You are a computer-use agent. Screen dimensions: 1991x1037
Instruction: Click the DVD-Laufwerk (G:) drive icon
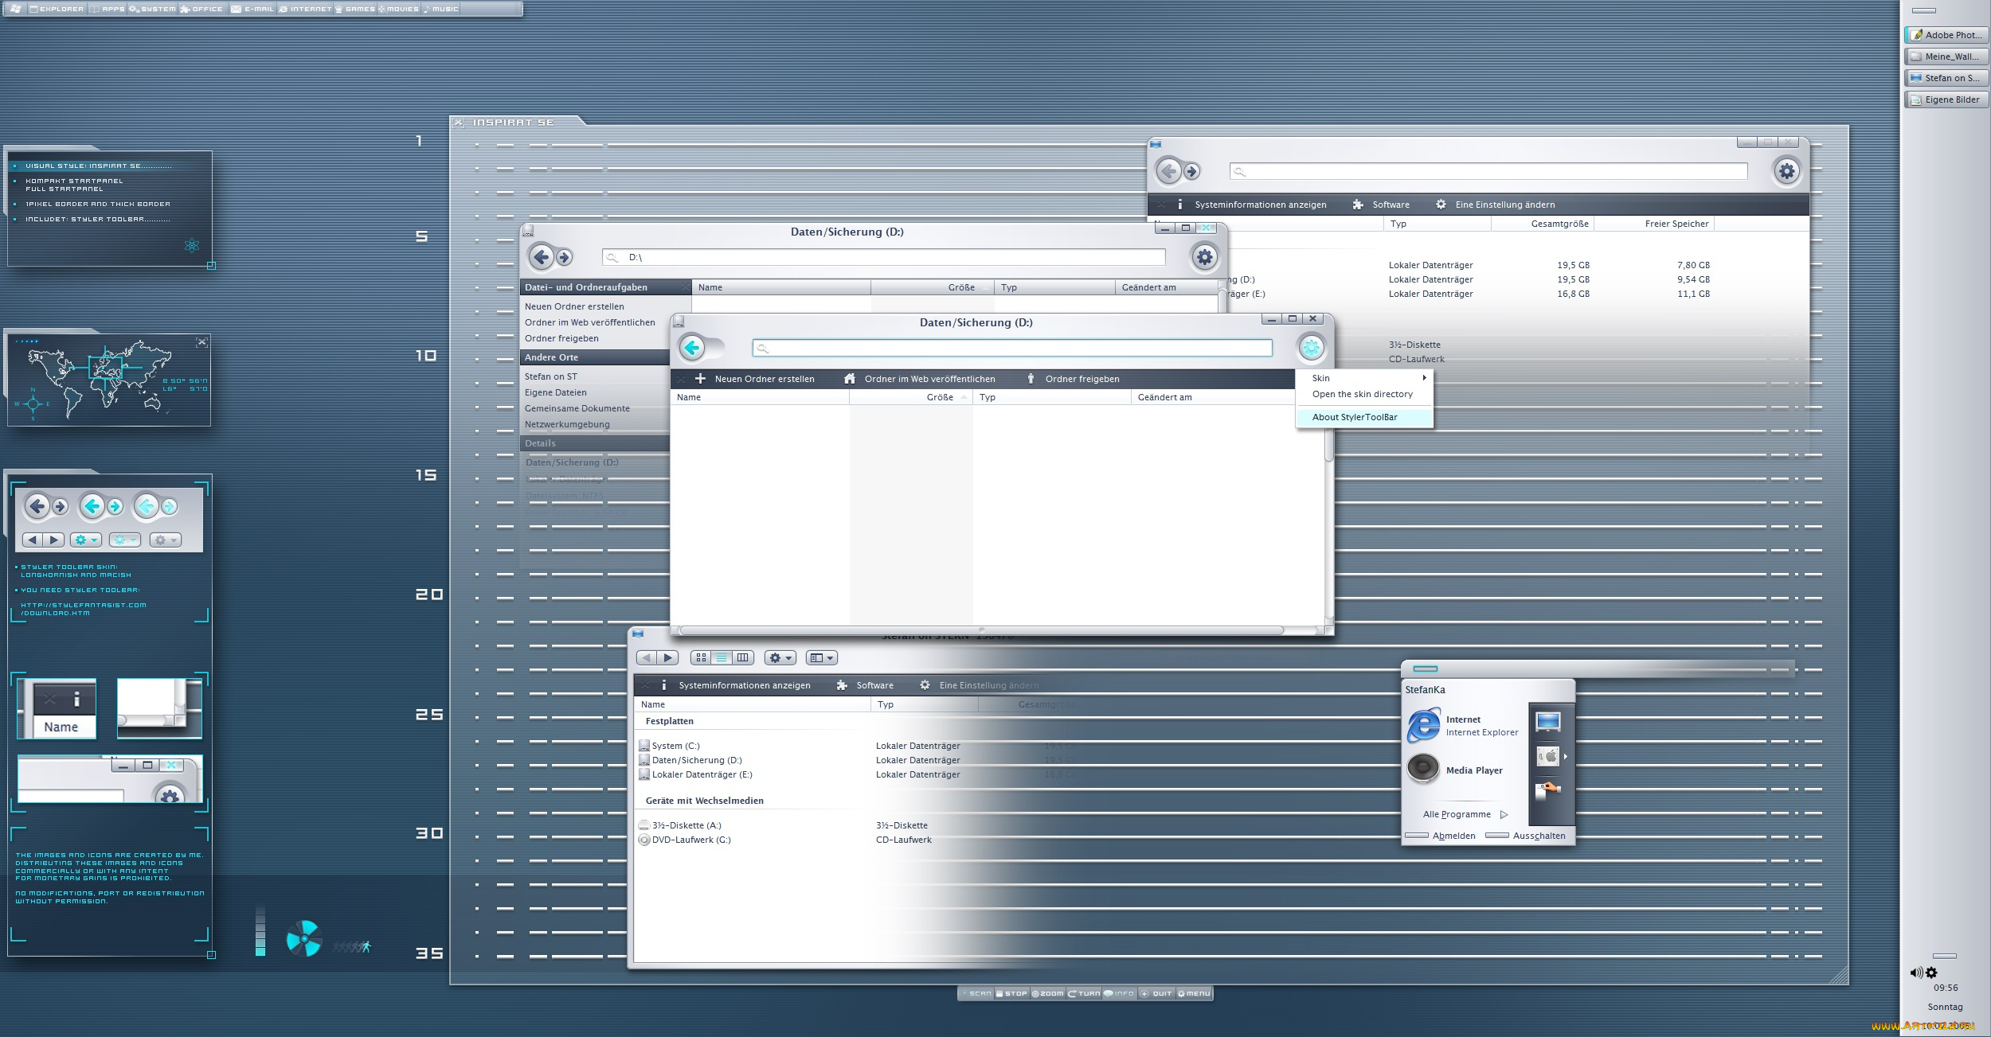(644, 840)
